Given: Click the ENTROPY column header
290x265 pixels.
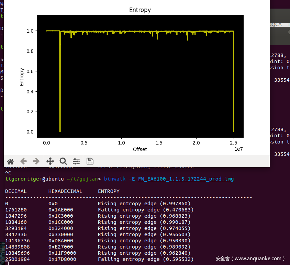Looking at the screenshot, I should coord(109,191).
